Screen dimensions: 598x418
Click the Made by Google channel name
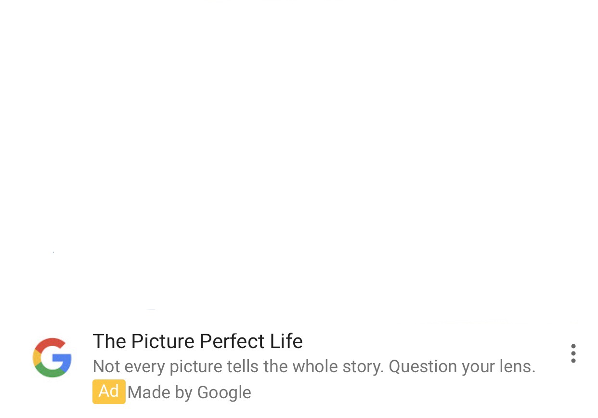(x=189, y=392)
